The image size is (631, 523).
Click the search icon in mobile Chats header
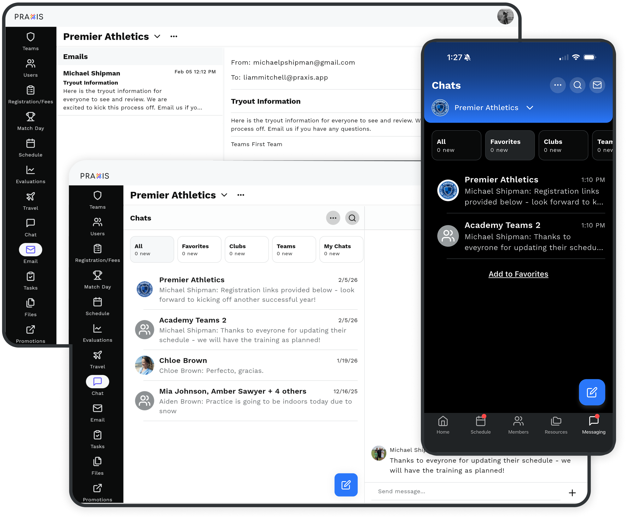click(x=577, y=85)
